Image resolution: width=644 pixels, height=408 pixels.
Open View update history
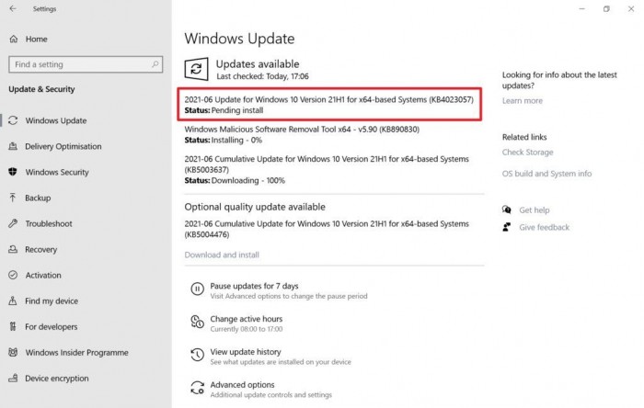click(x=246, y=351)
